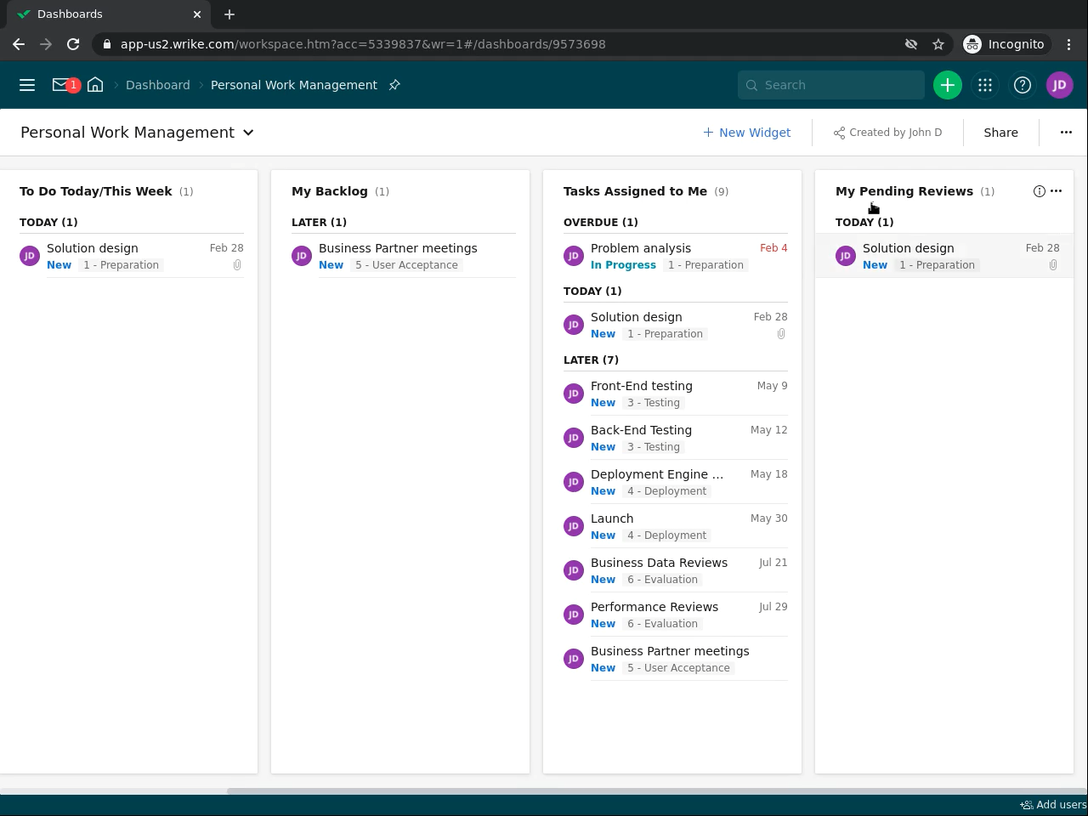Pin the Personal Work Management dashboard

coord(394,85)
